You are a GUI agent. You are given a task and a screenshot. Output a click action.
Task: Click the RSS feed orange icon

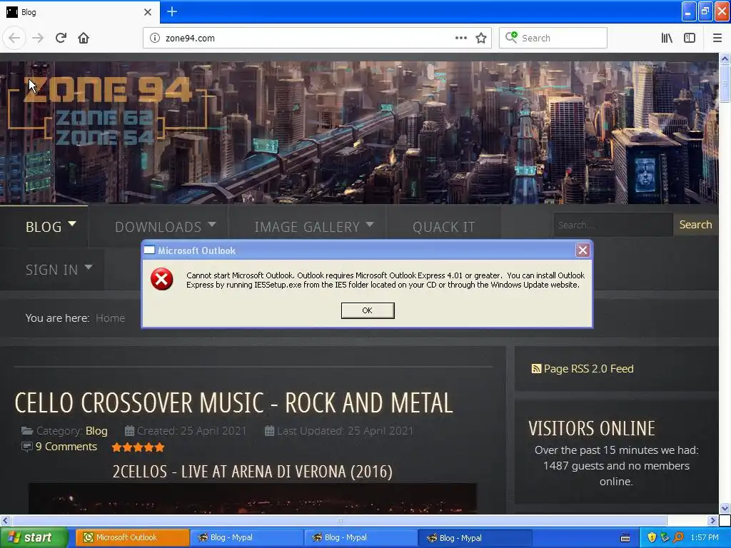click(x=536, y=369)
